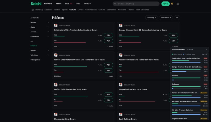Image resolution: width=211 pixels, height=122 pixels.
Task: Open the MORE navigation dropdown
Action: (x=87, y=4)
